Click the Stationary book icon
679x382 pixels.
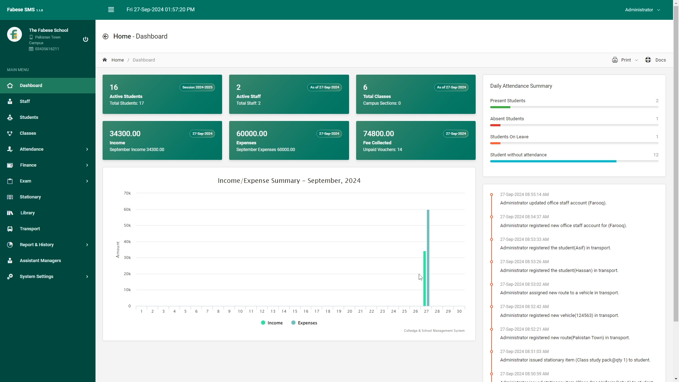10,197
